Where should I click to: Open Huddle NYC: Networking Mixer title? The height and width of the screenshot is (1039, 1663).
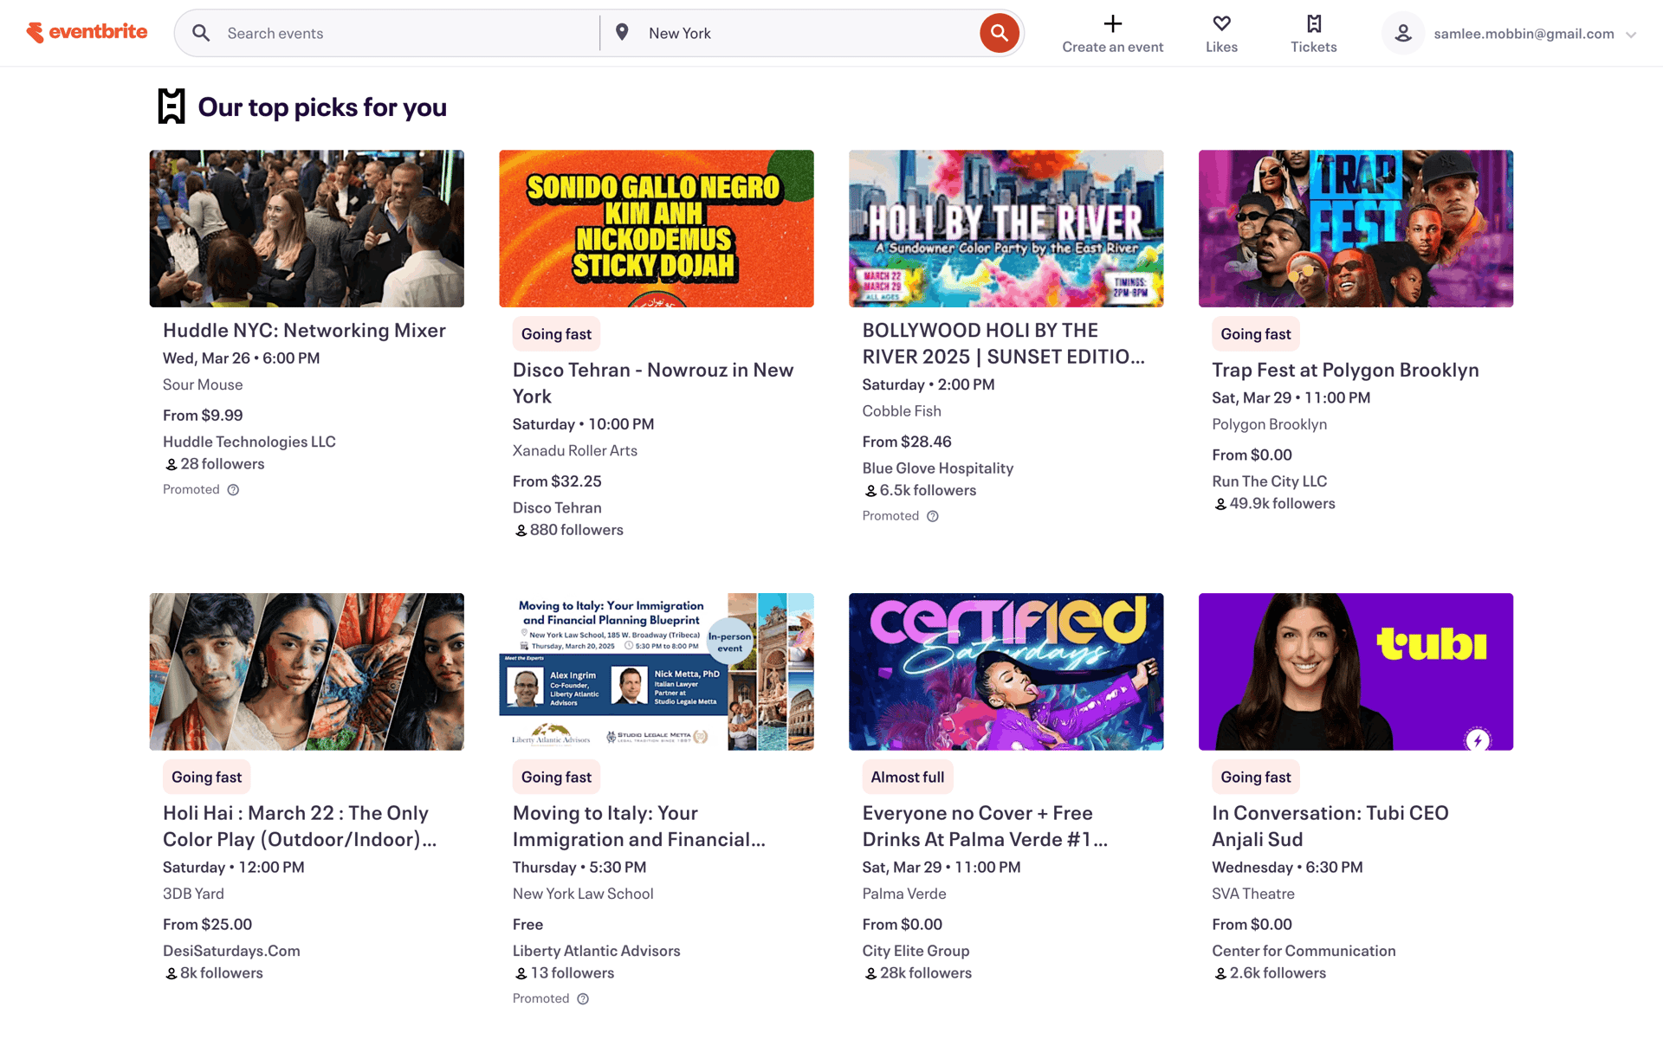click(x=304, y=330)
